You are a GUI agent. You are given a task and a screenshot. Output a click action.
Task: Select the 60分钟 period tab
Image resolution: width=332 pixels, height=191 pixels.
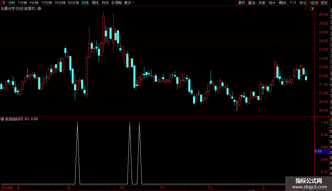[x=73, y=3]
